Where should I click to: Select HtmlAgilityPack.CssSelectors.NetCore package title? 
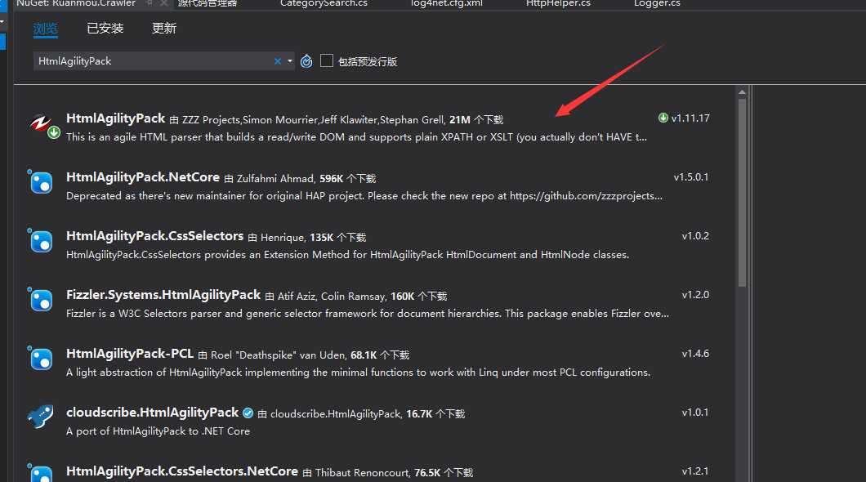(182, 471)
